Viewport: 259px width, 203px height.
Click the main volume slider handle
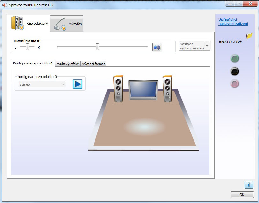click(97, 47)
